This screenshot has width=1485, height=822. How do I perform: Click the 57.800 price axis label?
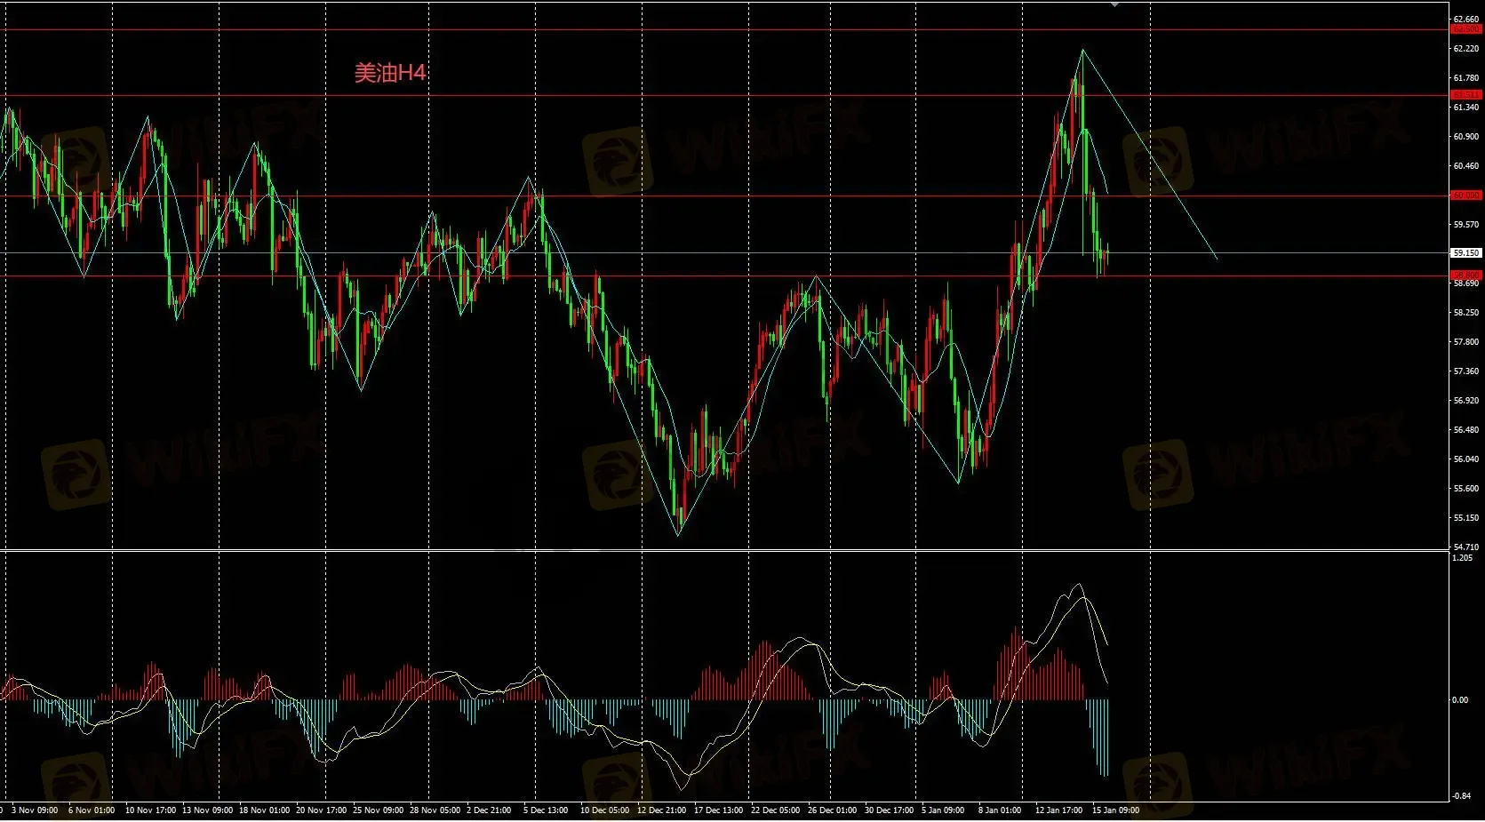(x=1465, y=342)
